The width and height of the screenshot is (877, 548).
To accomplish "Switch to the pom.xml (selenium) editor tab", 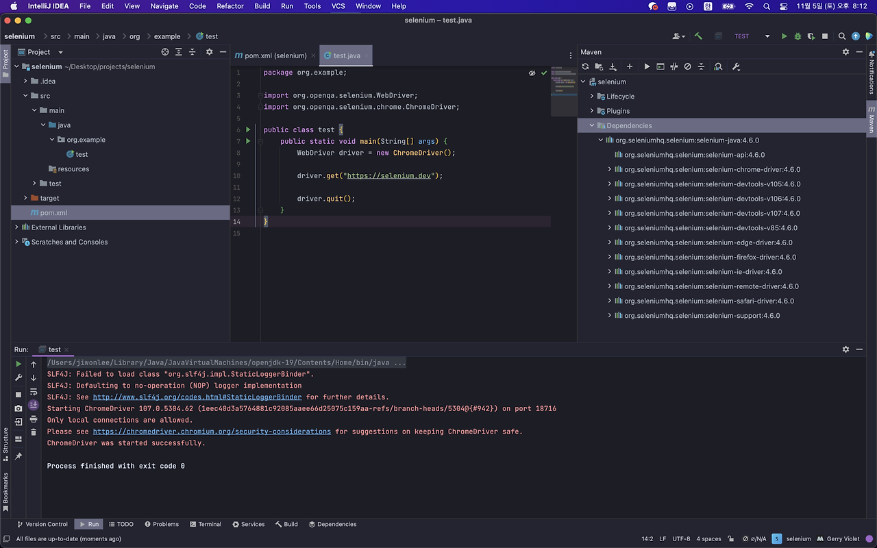I will click(275, 55).
